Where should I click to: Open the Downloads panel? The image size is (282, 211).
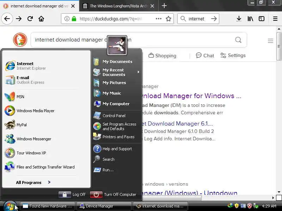coord(239,19)
